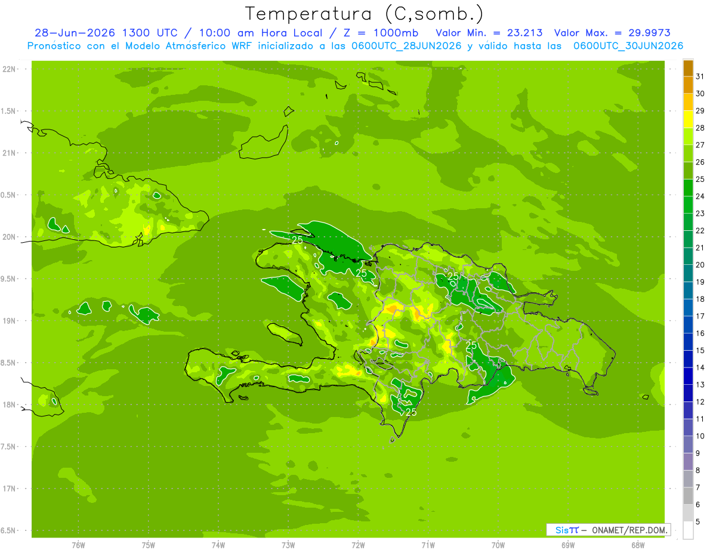Pick the white legend color below 5
This screenshot has height=553, width=716.
click(x=688, y=530)
